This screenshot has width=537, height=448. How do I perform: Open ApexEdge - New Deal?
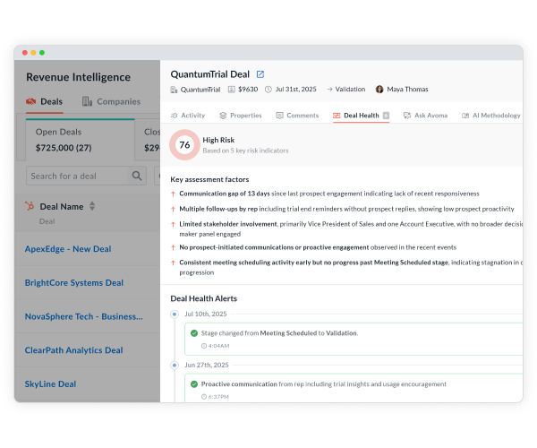68,249
